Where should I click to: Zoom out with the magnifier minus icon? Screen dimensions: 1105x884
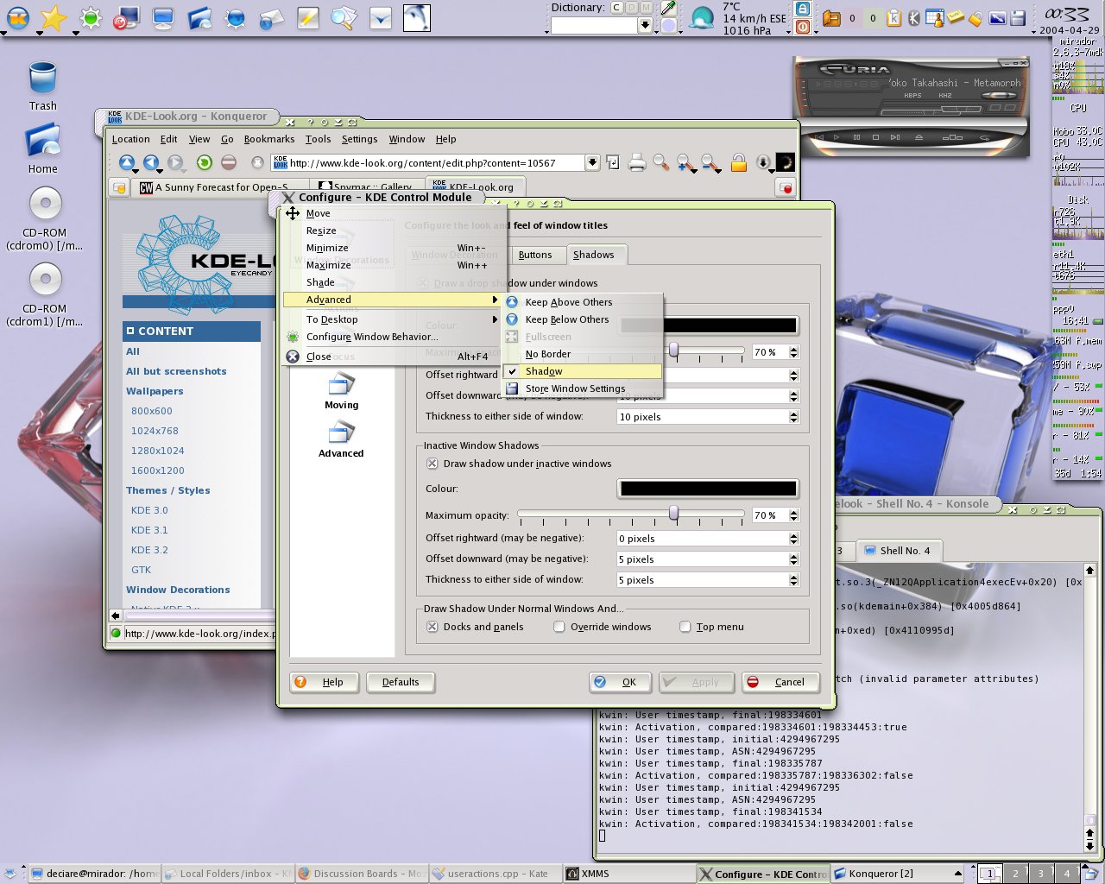pyautogui.click(x=710, y=162)
